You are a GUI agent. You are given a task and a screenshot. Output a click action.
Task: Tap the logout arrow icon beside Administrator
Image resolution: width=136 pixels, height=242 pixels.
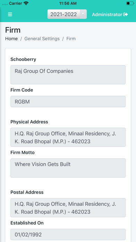tap(126, 14)
